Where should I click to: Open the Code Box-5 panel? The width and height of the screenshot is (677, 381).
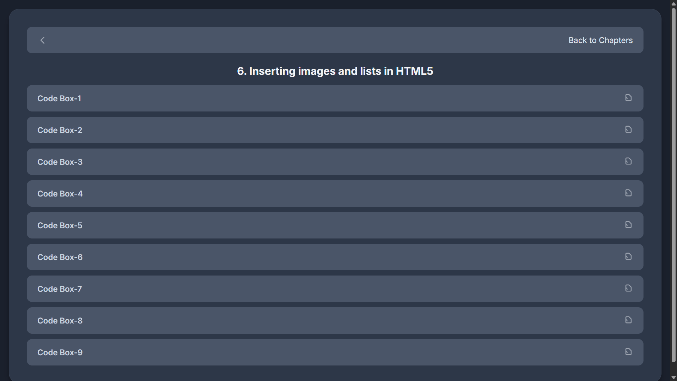tap(317, 225)
